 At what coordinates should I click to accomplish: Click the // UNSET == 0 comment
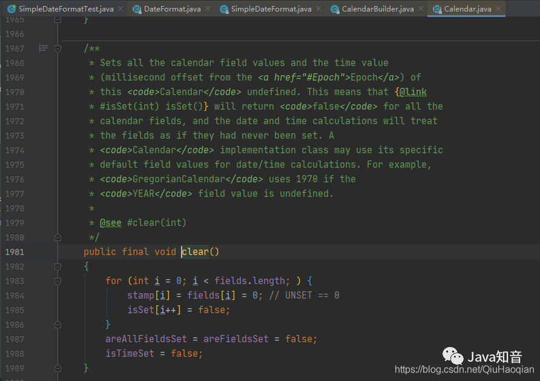click(304, 295)
